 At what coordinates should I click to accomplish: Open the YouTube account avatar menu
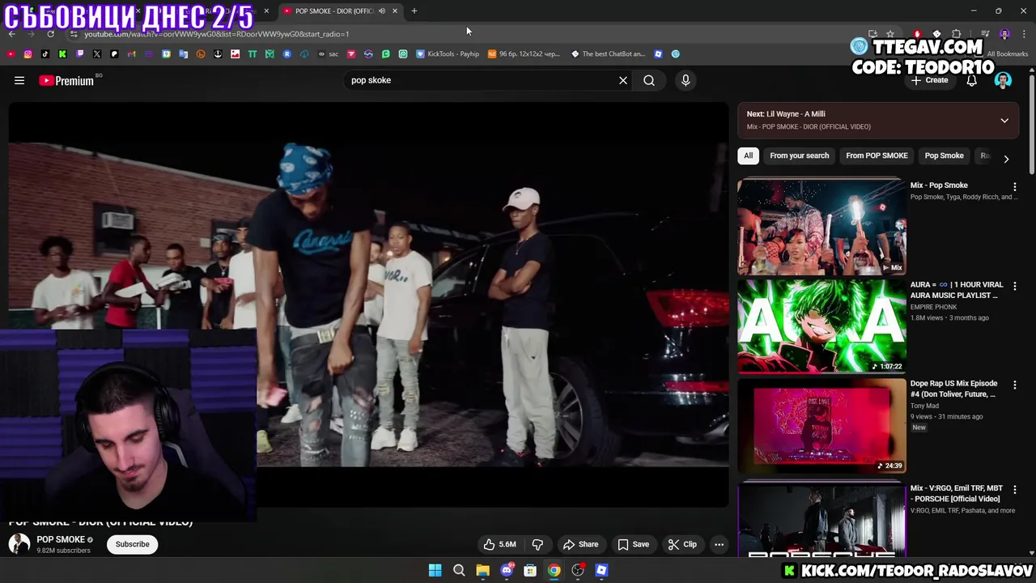coord(1003,80)
